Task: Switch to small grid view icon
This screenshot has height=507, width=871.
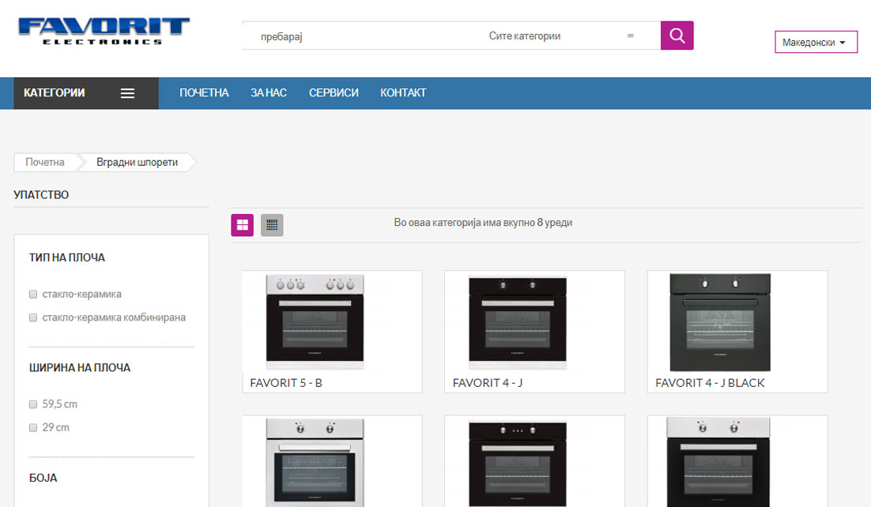Action: tap(272, 225)
